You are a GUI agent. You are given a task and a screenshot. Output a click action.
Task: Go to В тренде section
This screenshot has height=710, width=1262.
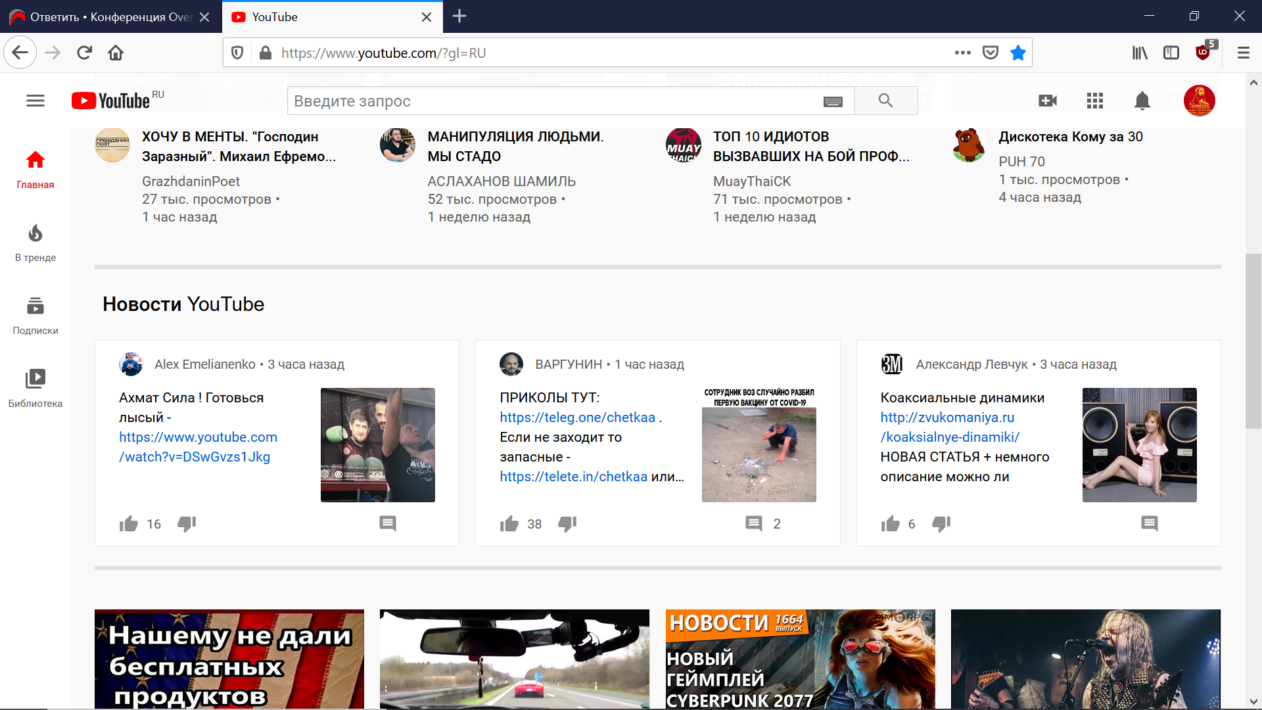click(35, 243)
